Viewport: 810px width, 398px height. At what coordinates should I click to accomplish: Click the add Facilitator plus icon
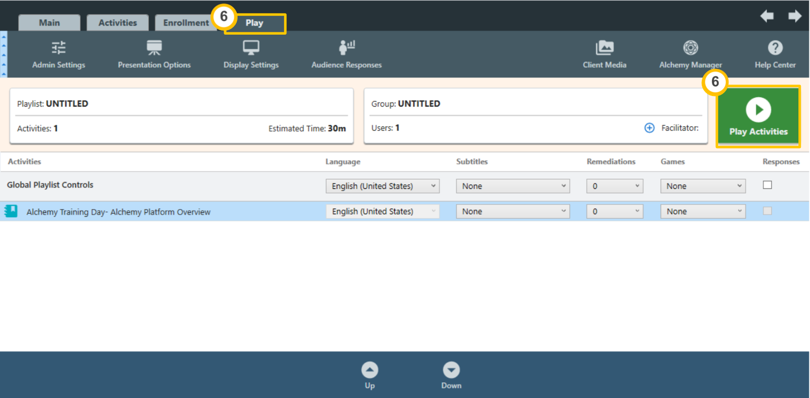click(x=649, y=128)
